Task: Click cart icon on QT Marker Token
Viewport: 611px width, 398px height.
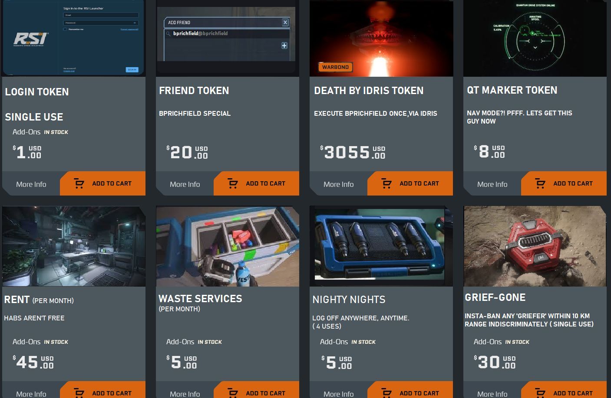Action: tap(540, 183)
